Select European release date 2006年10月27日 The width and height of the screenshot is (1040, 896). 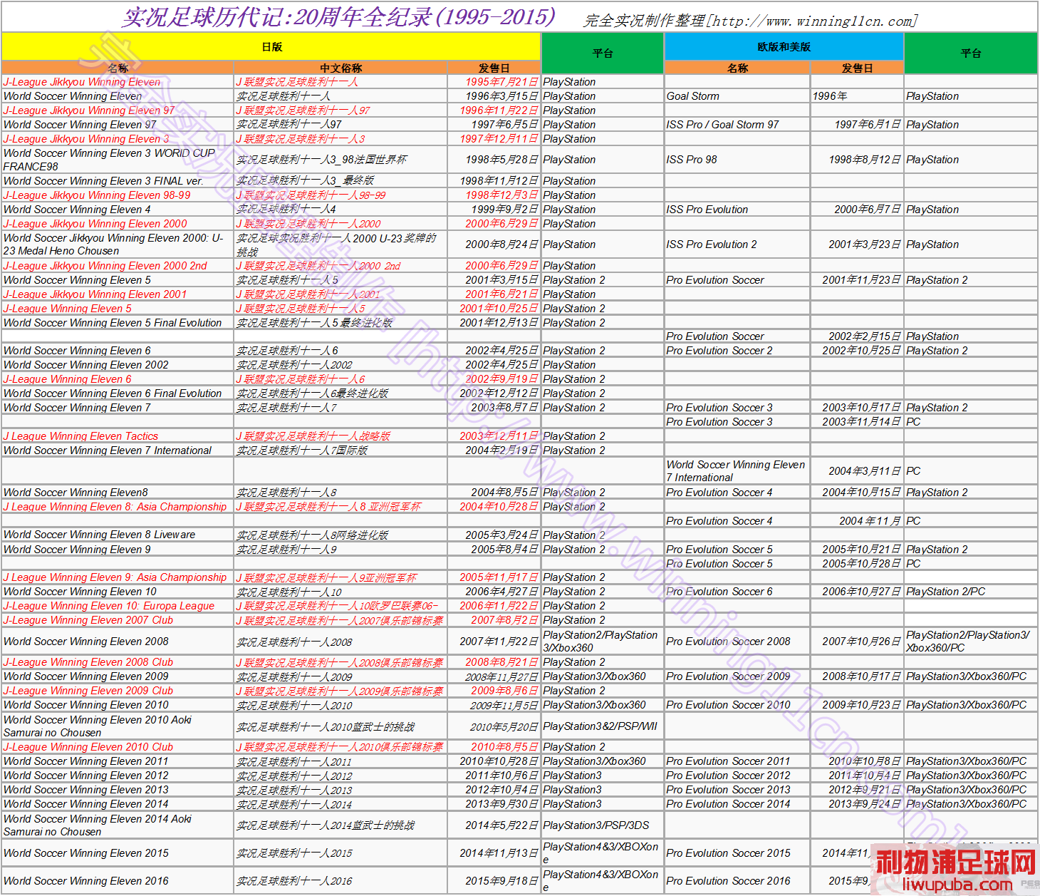[x=857, y=592]
